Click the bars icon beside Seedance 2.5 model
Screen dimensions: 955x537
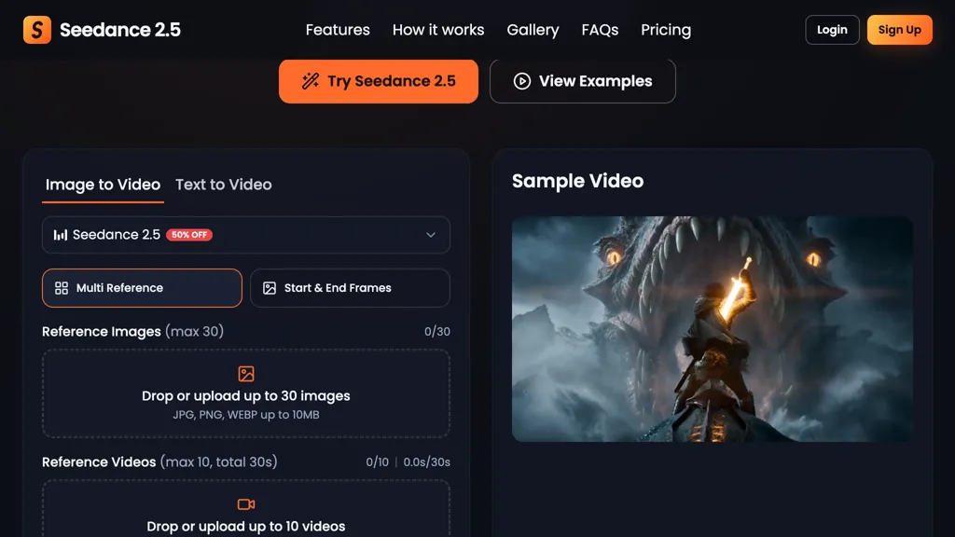(61, 235)
